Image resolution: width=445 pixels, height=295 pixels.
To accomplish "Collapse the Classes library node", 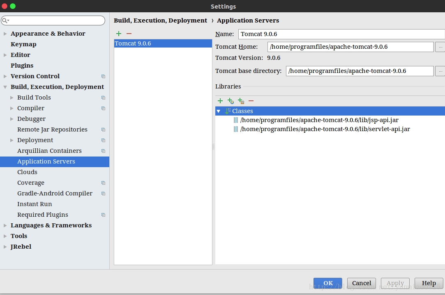I will coord(219,111).
